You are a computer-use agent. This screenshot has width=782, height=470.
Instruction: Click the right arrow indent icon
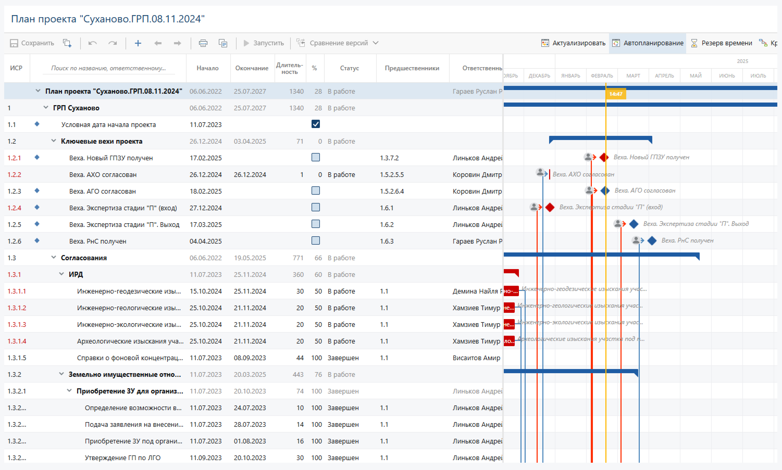click(177, 43)
